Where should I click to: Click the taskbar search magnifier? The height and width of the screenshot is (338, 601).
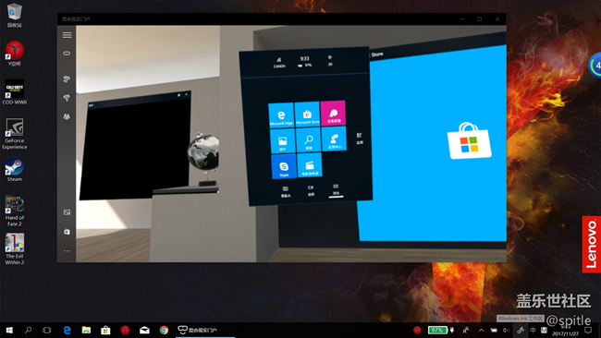(28, 330)
